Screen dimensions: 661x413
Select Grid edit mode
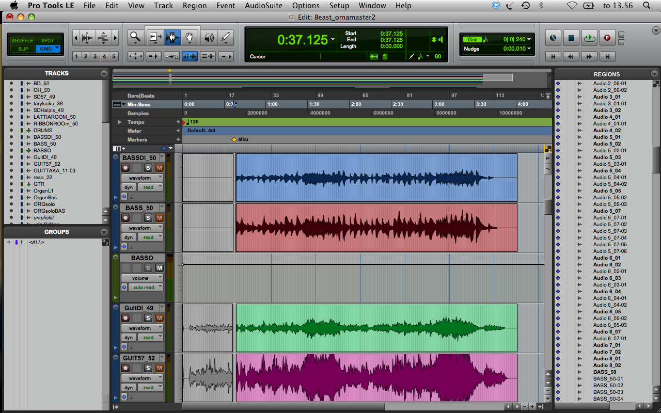pyautogui.click(x=48, y=49)
